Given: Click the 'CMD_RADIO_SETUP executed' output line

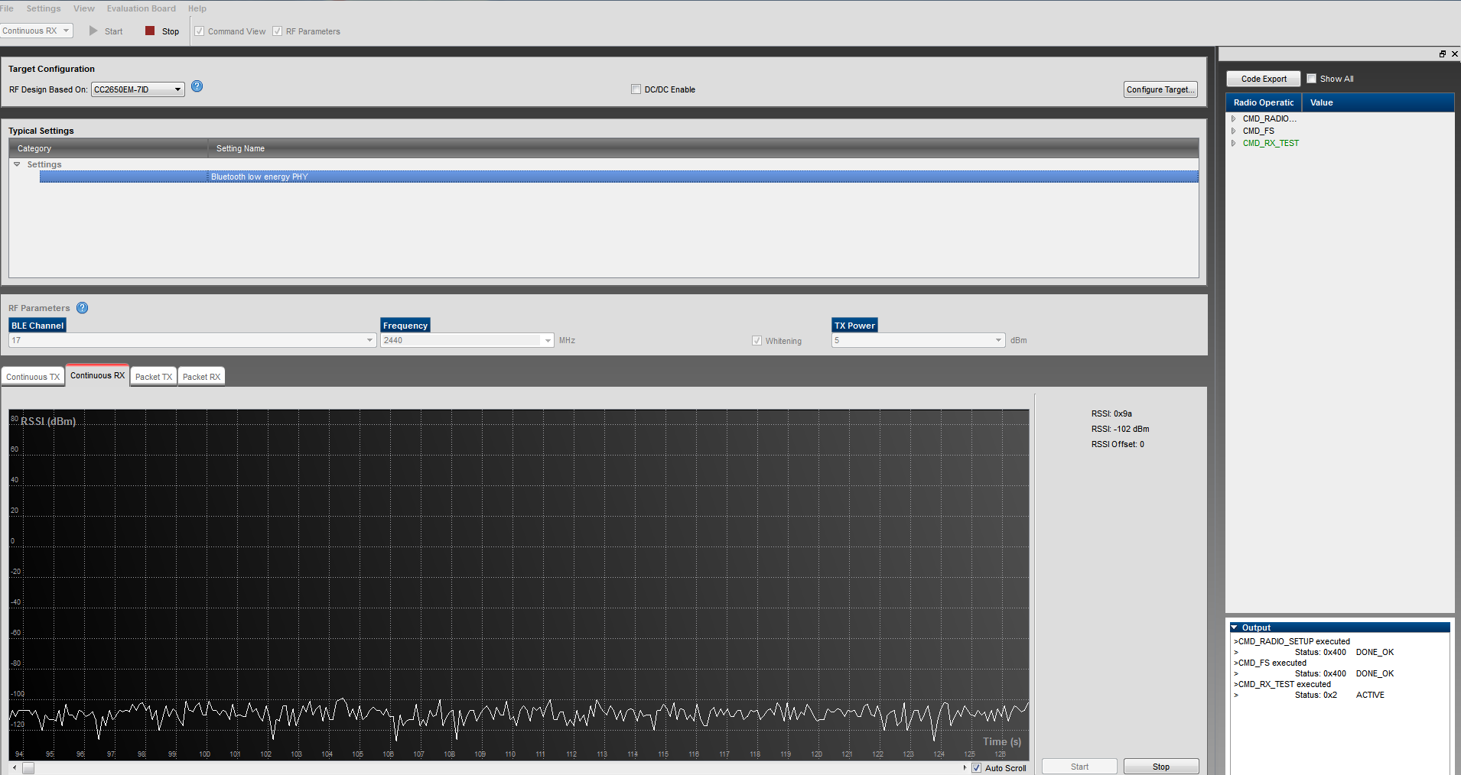Looking at the screenshot, I should pyautogui.click(x=1292, y=641).
